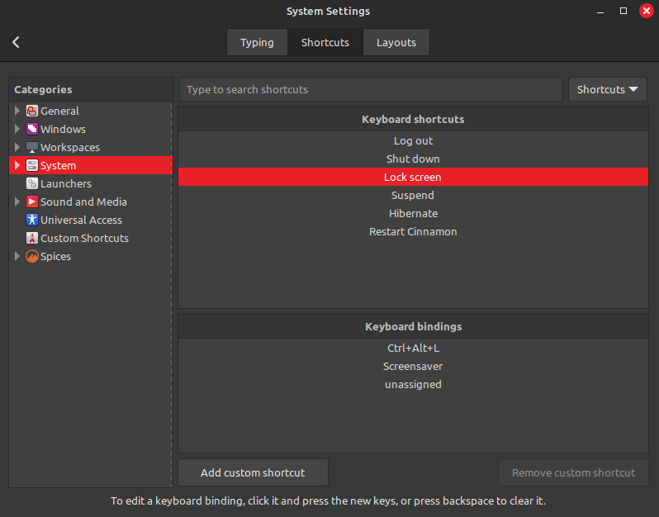Select the Hibernate shortcut row

pyautogui.click(x=413, y=213)
